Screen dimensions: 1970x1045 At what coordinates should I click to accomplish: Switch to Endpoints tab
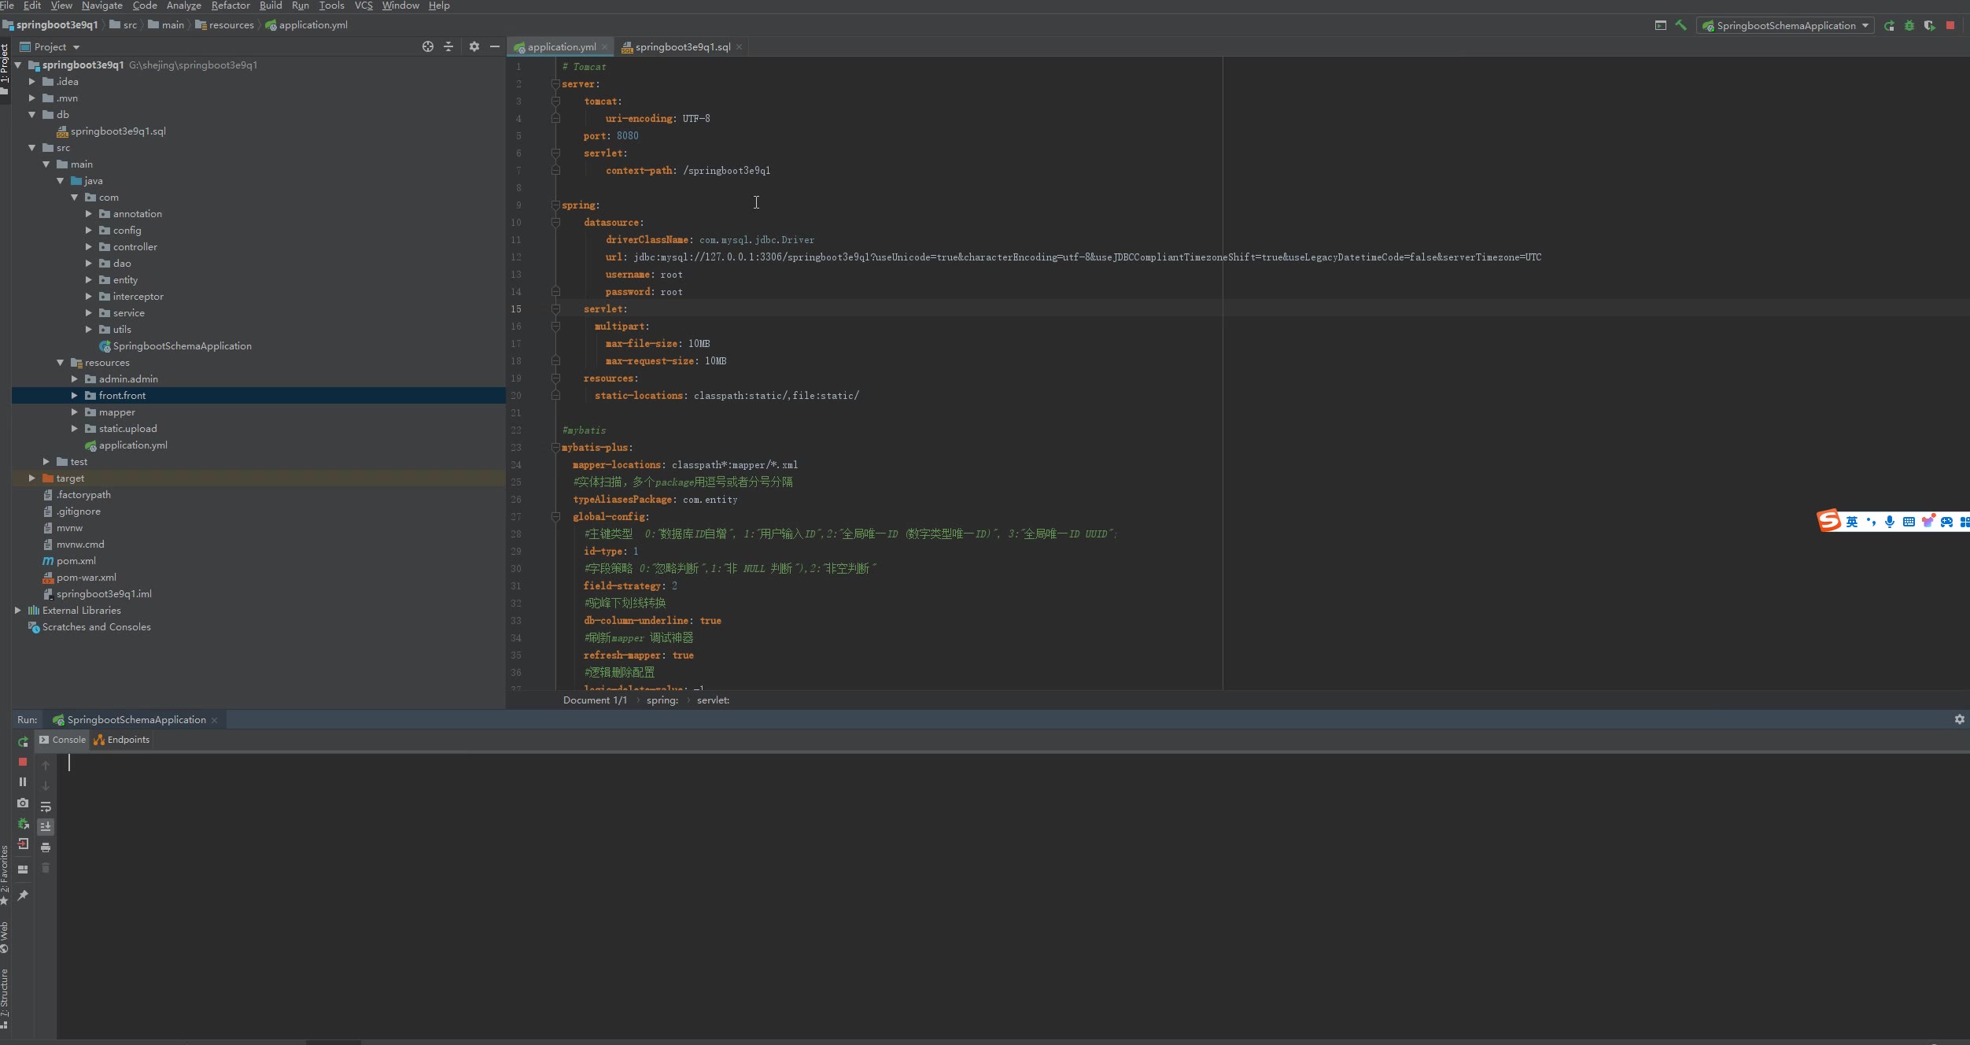[121, 740]
